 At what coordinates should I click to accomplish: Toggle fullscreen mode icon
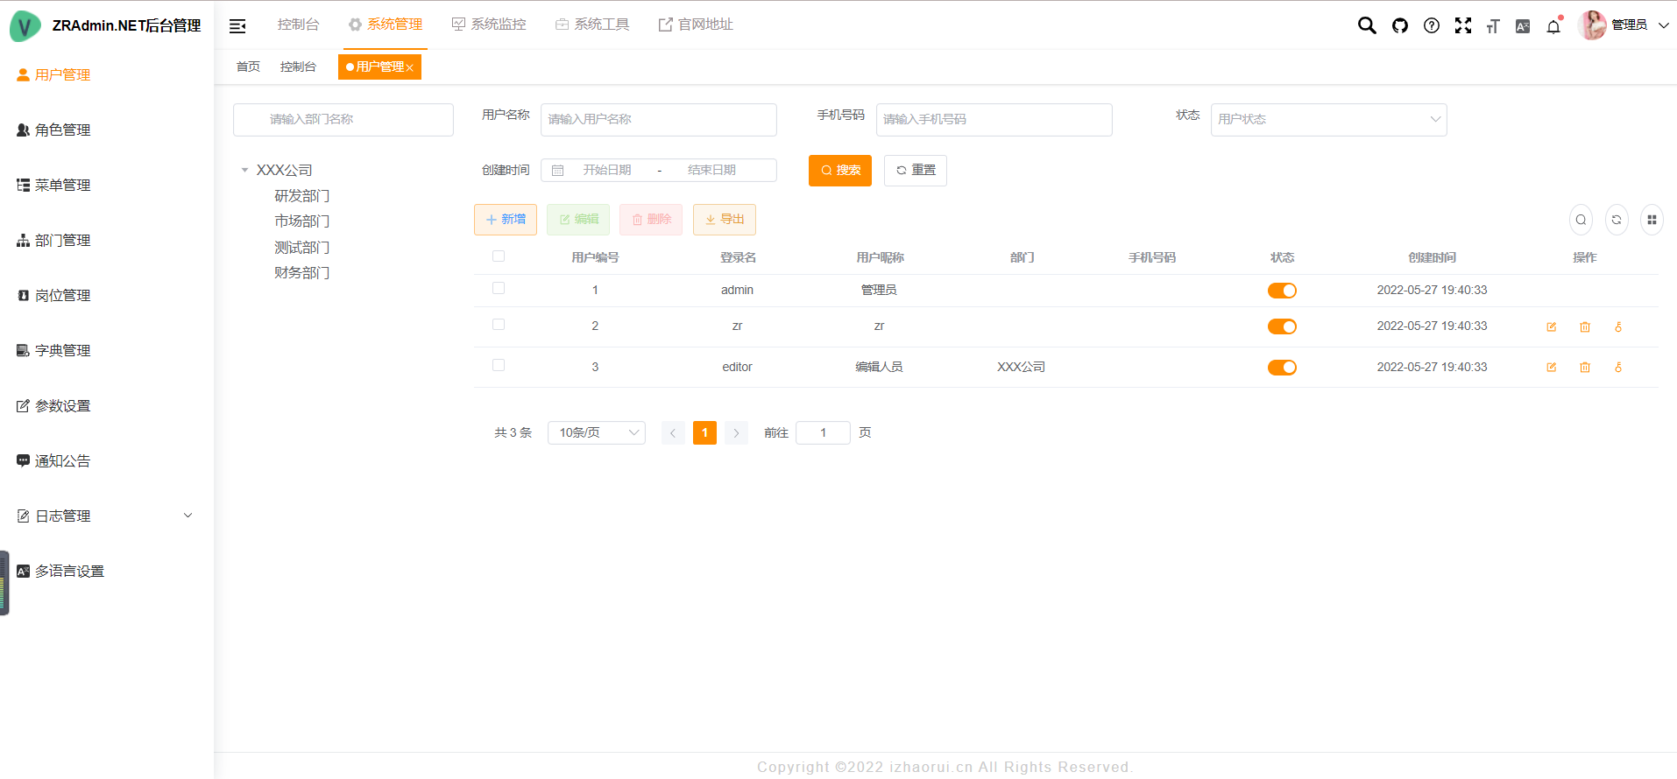point(1462,25)
